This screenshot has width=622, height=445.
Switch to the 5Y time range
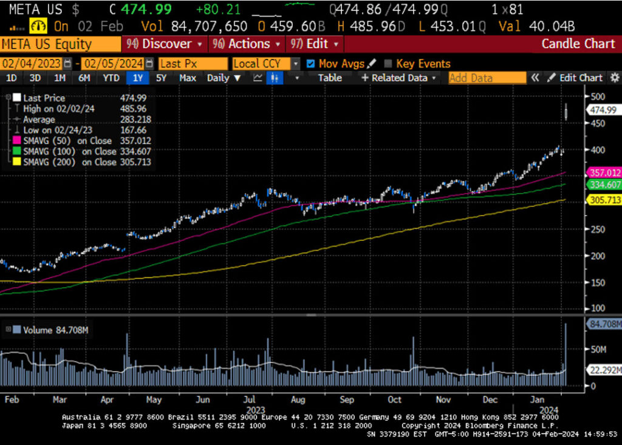tap(161, 78)
